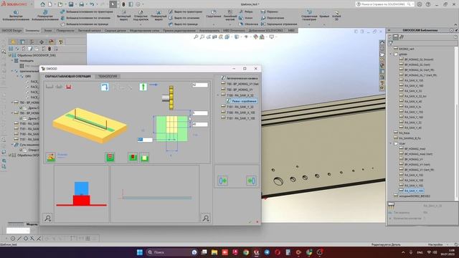Open Chrome from taskbar
Screen dimensions: 459x258
pyautogui.click(x=246, y=252)
